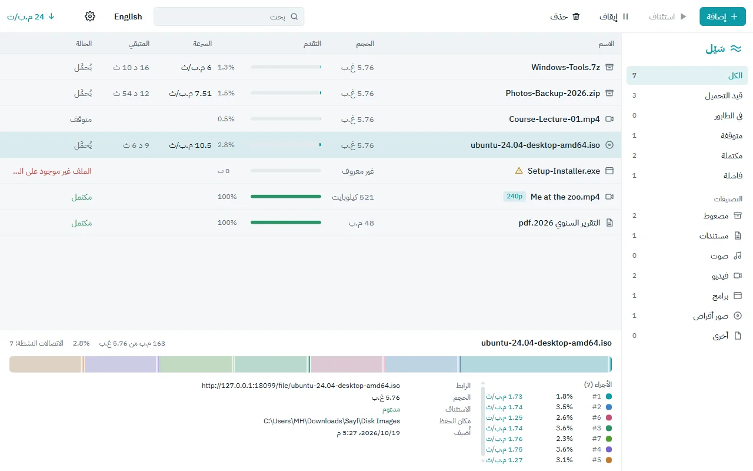Click the 24 م.ب/ث total speed text
Screen dimensions: 753x471
pyautogui.click(x=25, y=16)
